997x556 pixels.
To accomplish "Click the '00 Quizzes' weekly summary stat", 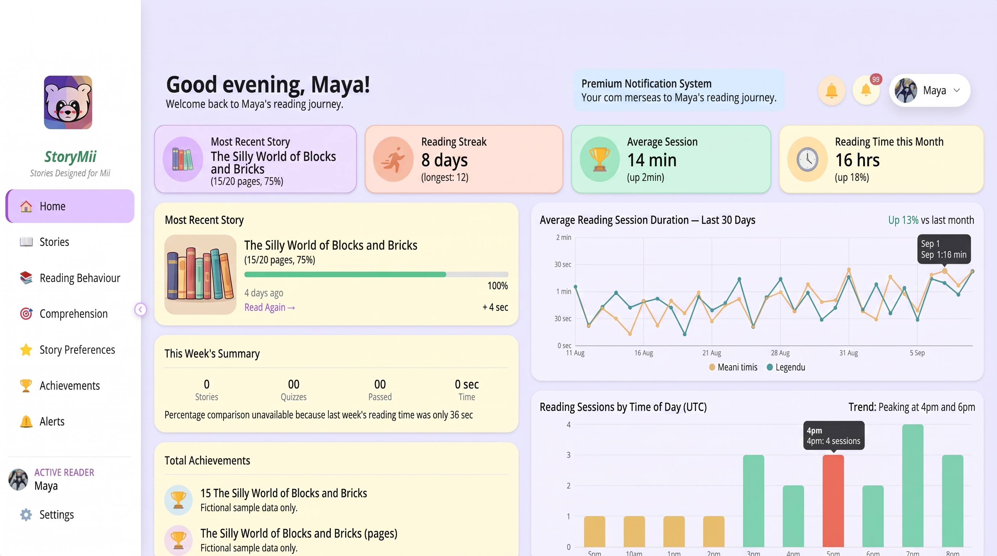I will [293, 390].
